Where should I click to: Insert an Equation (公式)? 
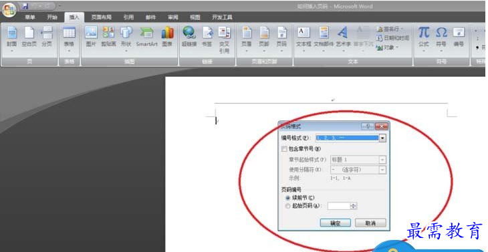424,39
